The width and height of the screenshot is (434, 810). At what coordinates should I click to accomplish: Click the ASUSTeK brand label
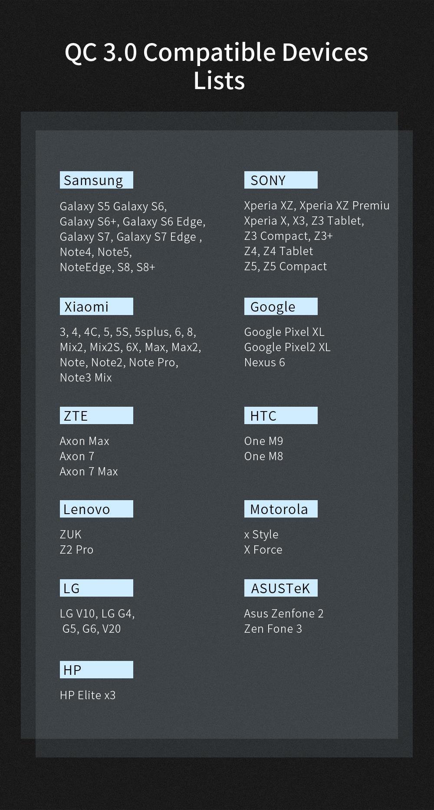(x=280, y=588)
